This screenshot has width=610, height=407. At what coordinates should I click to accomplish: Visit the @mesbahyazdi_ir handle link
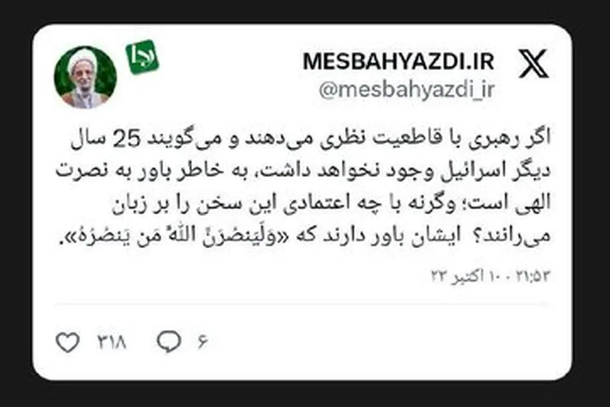pyautogui.click(x=407, y=90)
